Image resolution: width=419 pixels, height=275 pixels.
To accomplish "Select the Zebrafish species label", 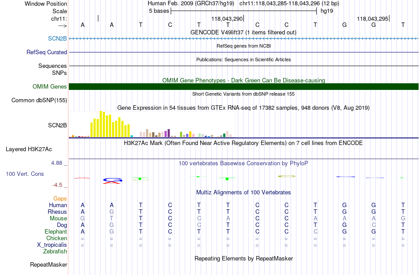I will coord(55,252).
